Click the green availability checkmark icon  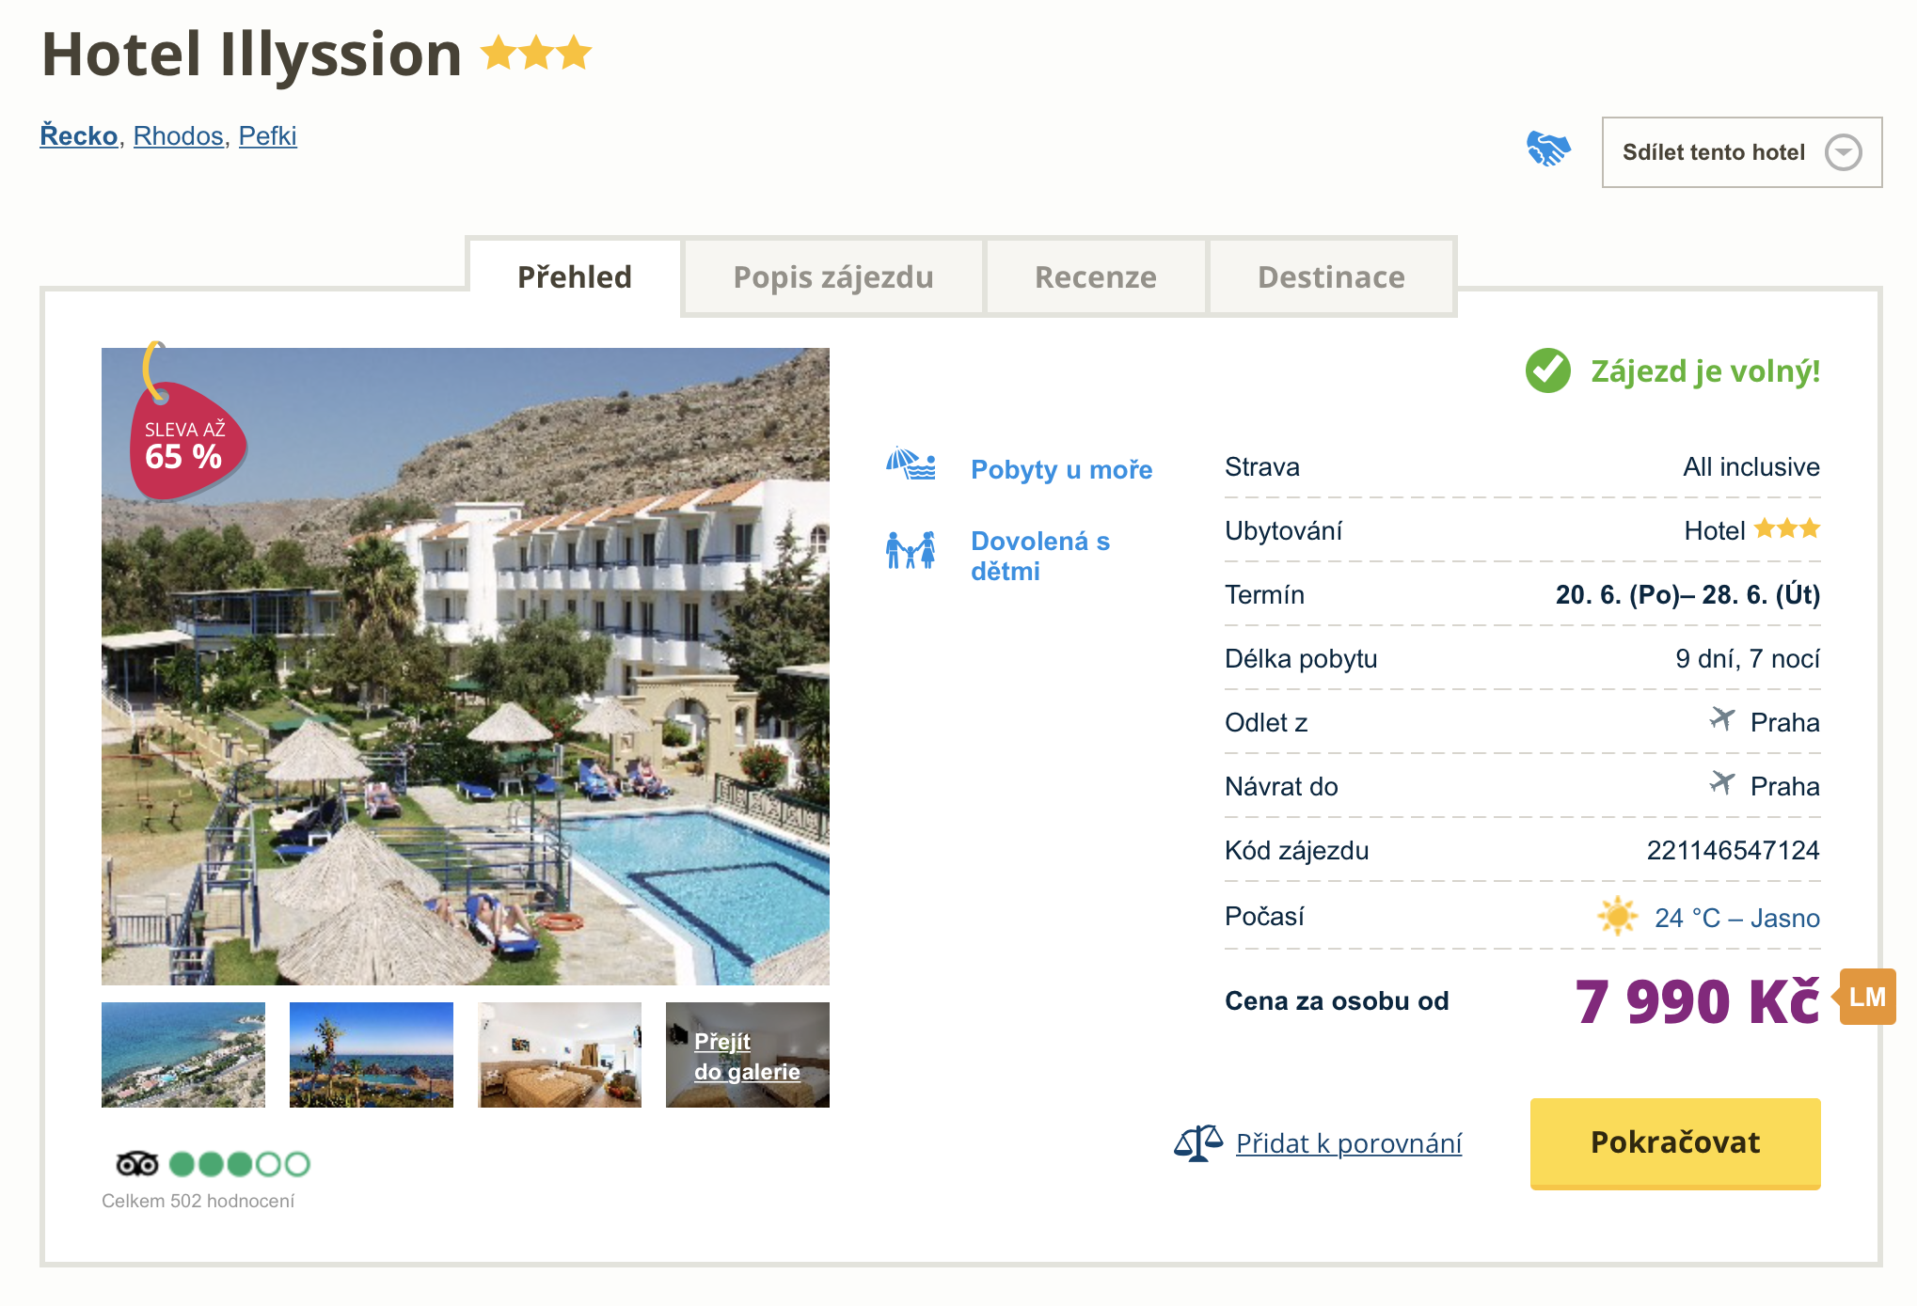(x=1547, y=370)
